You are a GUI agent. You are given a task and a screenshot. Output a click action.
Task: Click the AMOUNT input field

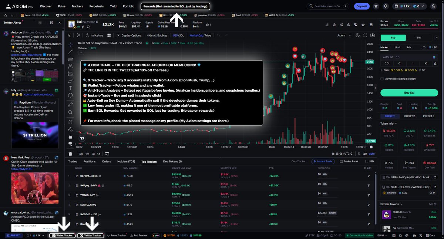click(409, 57)
